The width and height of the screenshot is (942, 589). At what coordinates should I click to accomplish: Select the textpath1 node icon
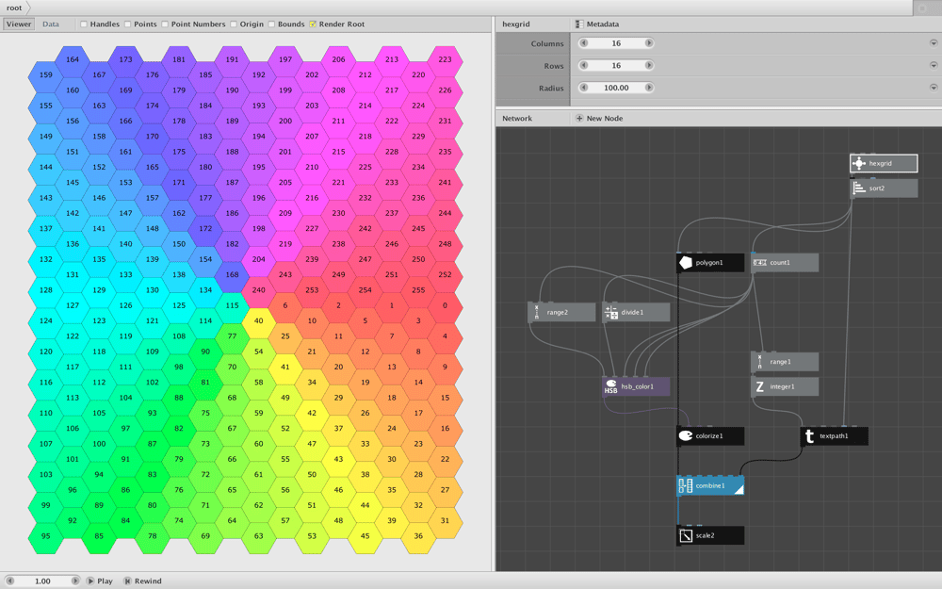[x=809, y=436]
